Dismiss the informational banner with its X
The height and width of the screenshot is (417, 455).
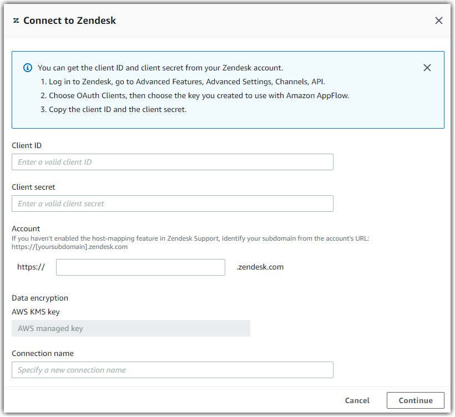[427, 68]
